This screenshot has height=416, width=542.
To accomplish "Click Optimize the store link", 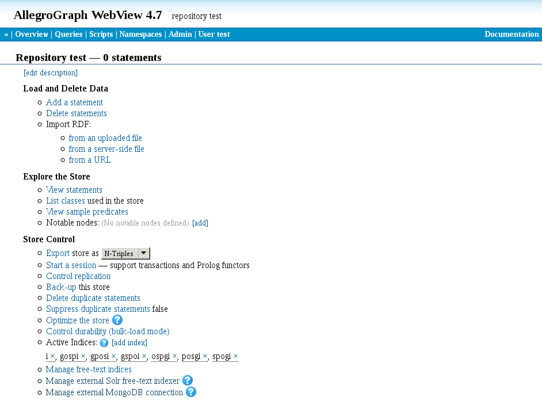I will (x=78, y=320).
